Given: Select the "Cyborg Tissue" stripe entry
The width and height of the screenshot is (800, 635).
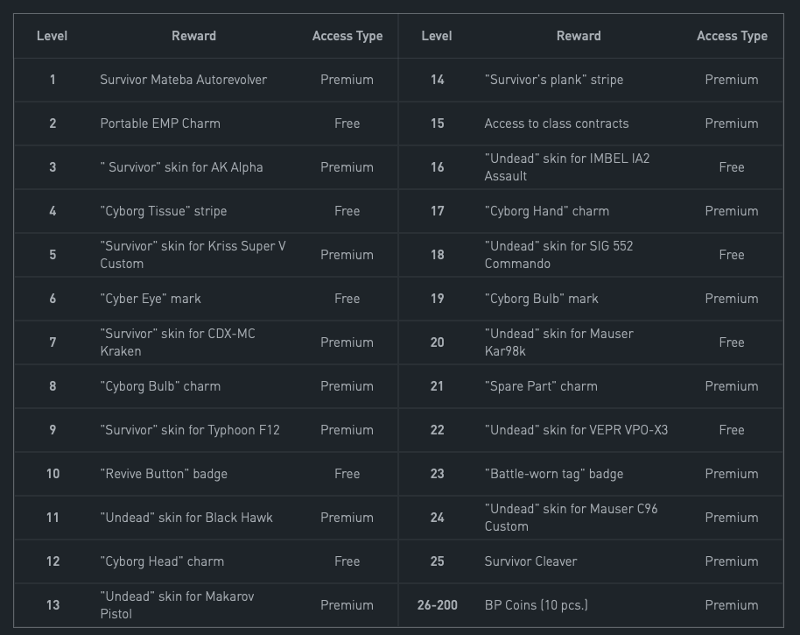Looking at the screenshot, I should pos(164,211).
